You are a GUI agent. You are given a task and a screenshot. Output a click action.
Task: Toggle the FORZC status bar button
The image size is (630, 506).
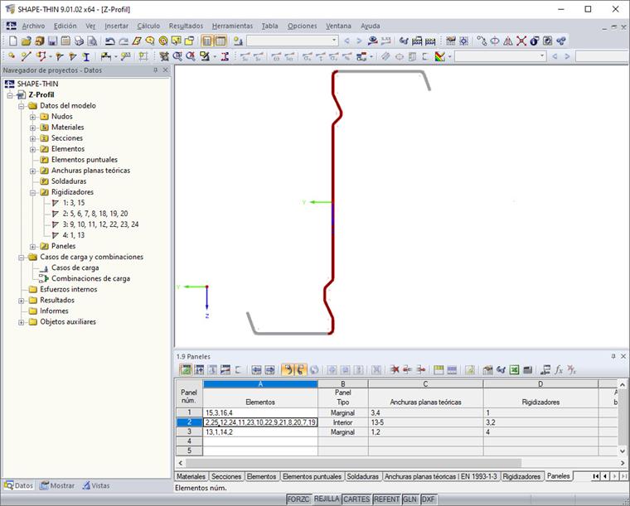coord(298,499)
